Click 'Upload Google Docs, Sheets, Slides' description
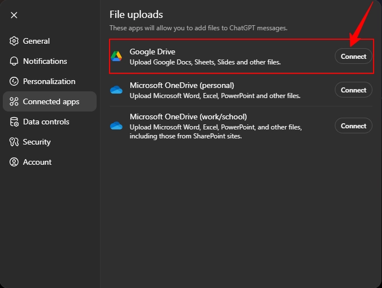 click(x=205, y=62)
